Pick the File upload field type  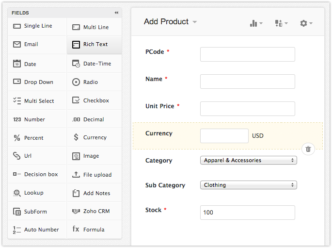pyautogui.click(x=95, y=175)
